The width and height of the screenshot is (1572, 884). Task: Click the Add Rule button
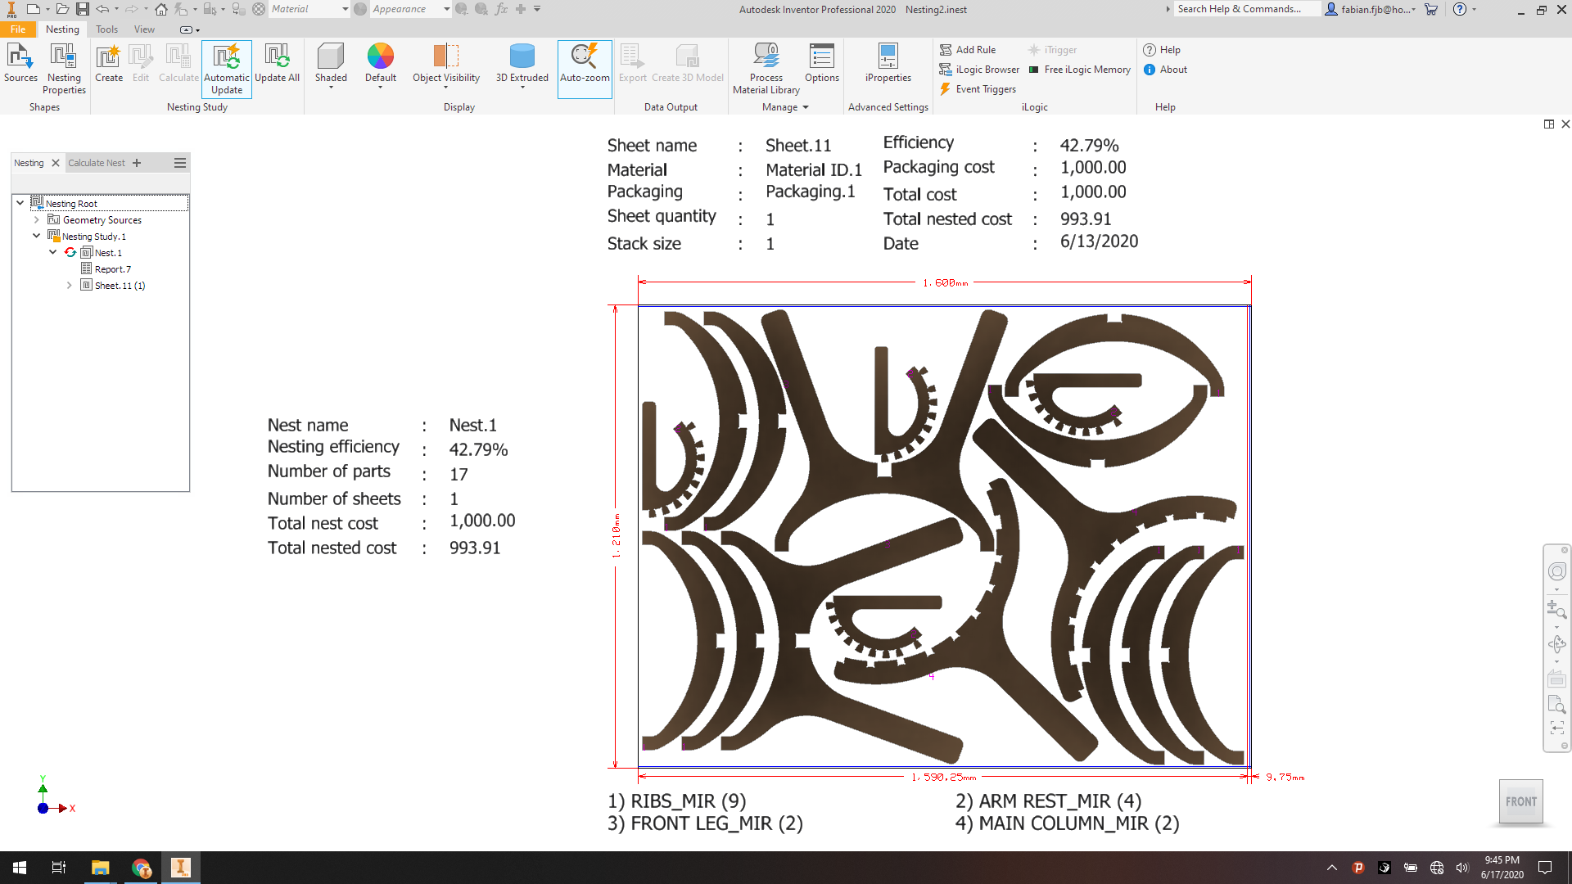pos(968,50)
